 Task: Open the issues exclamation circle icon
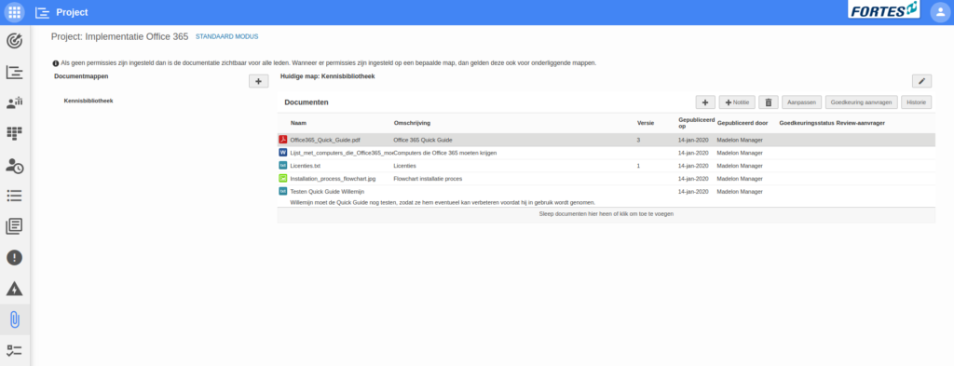[x=15, y=257]
